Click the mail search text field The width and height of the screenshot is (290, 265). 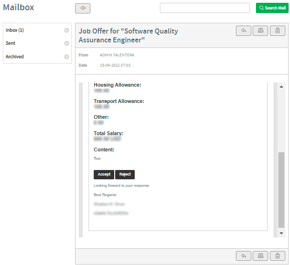205,8
